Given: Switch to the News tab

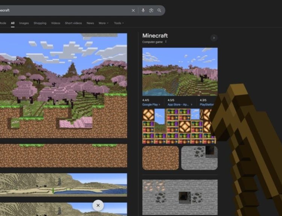Looking at the screenshot, I should [x=90, y=23].
